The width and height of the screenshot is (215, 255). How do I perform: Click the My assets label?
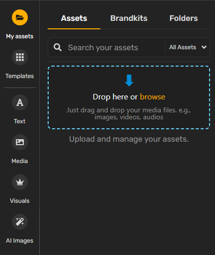coord(20,36)
